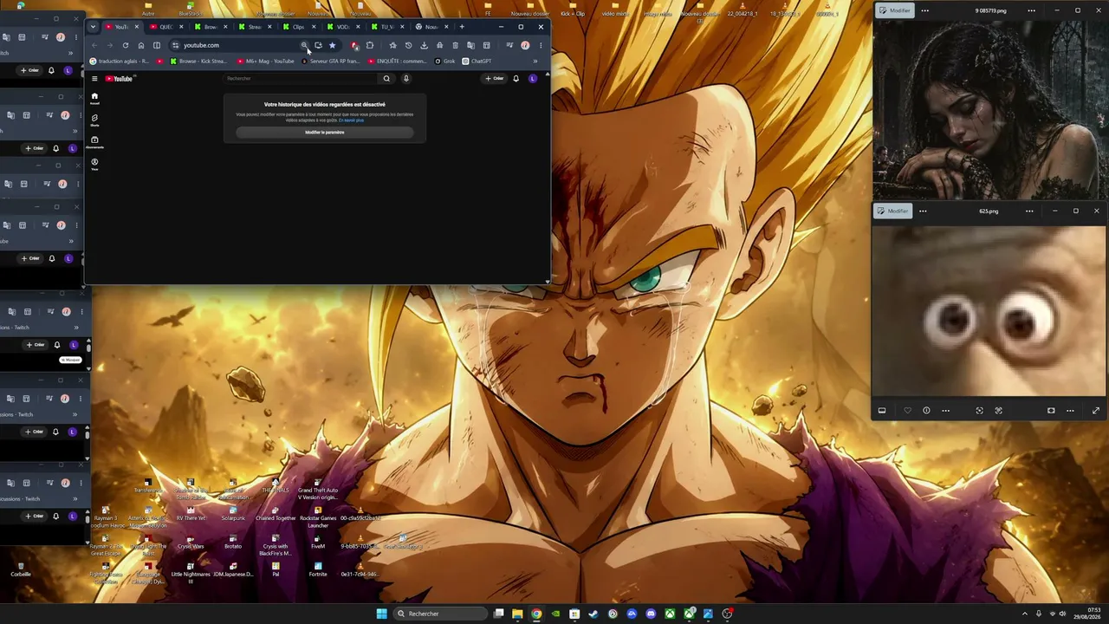
Task: Click the Windows taskbar Rechercher search box
Action: 440,614
